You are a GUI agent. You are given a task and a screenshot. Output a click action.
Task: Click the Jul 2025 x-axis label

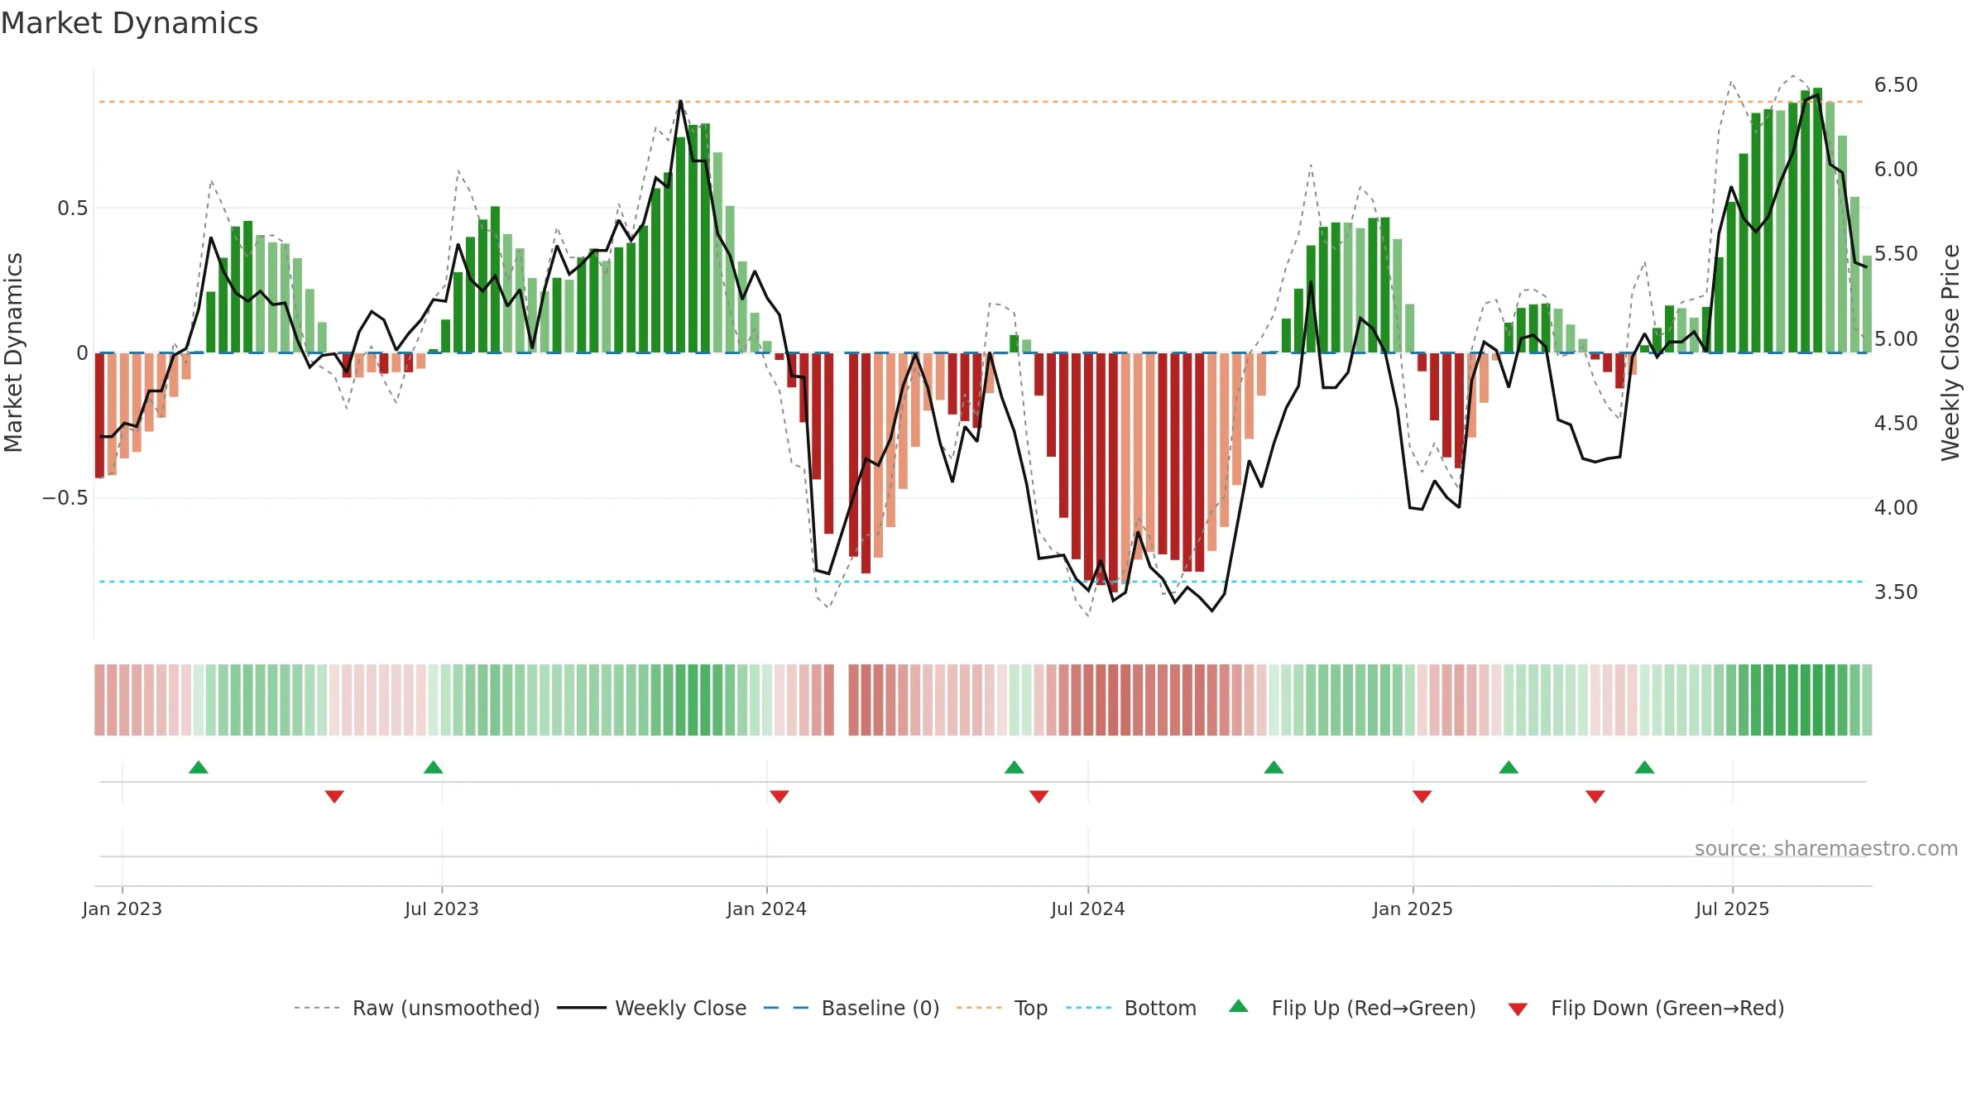click(1733, 908)
